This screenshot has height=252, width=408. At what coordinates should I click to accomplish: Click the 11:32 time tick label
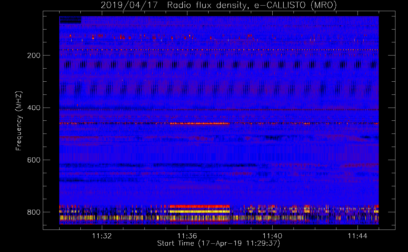click(x=102, y=236)
